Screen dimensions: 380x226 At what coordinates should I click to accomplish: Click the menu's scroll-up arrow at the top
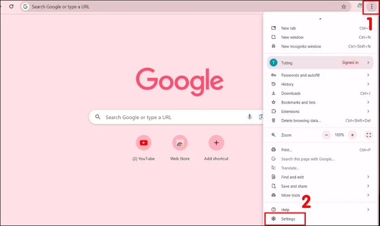click(320, 19)
